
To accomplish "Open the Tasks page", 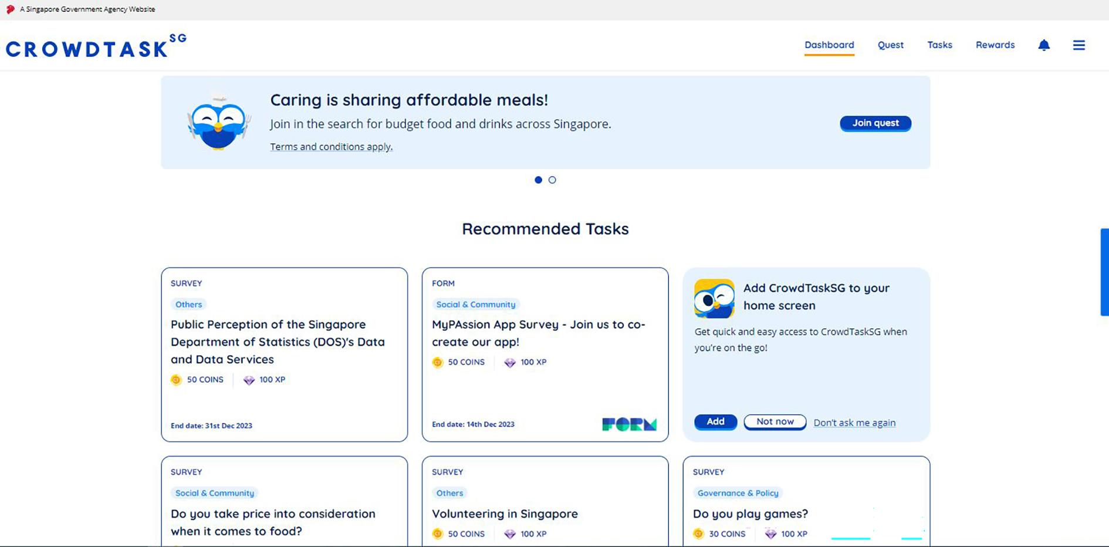I will (x=939, y=45).
